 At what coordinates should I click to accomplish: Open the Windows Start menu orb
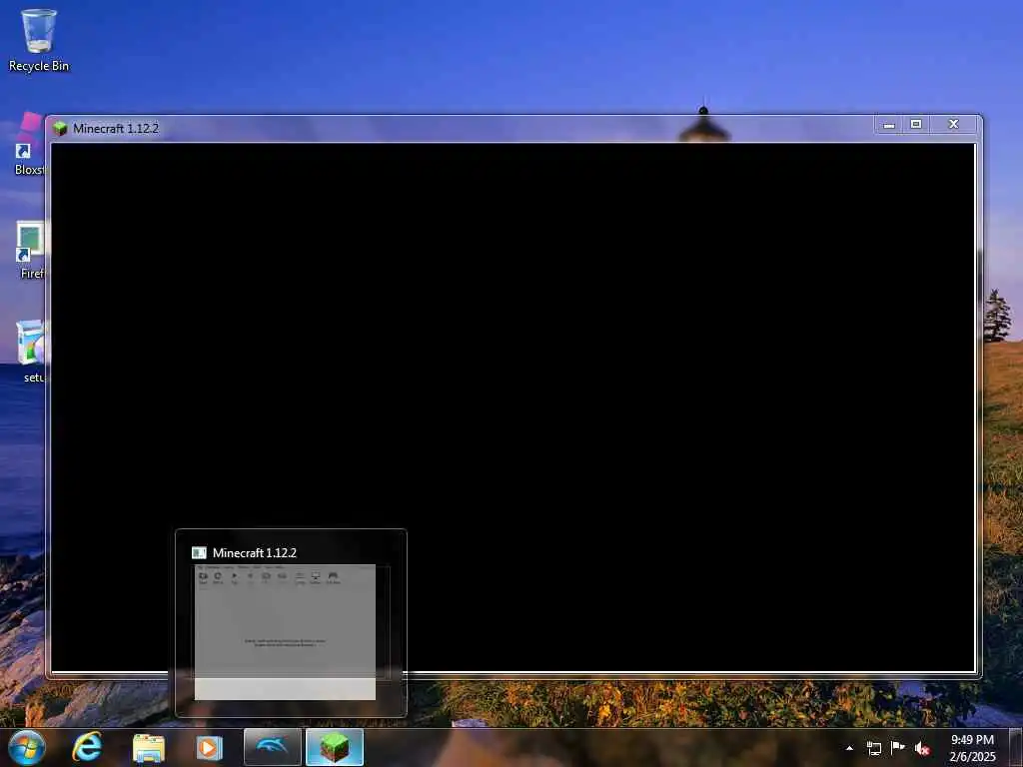click(x=27, y=747)
